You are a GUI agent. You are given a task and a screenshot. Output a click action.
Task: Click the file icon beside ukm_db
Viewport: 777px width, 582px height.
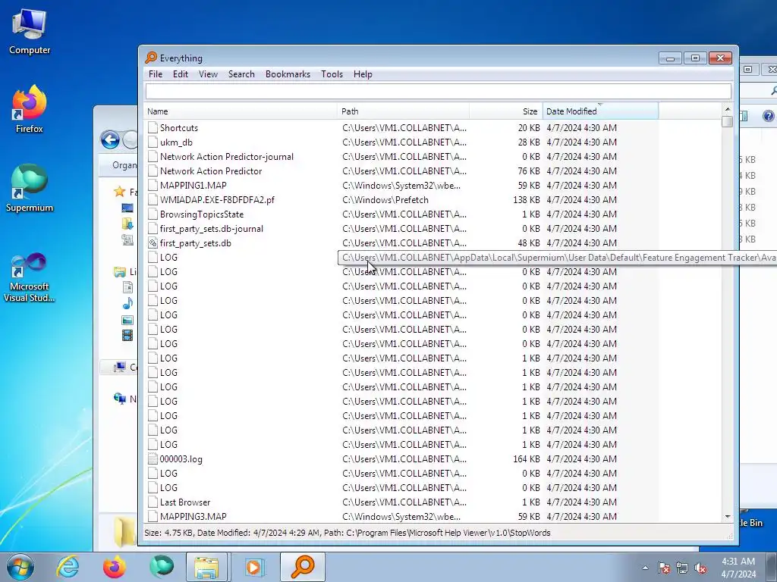pos(153,142)
